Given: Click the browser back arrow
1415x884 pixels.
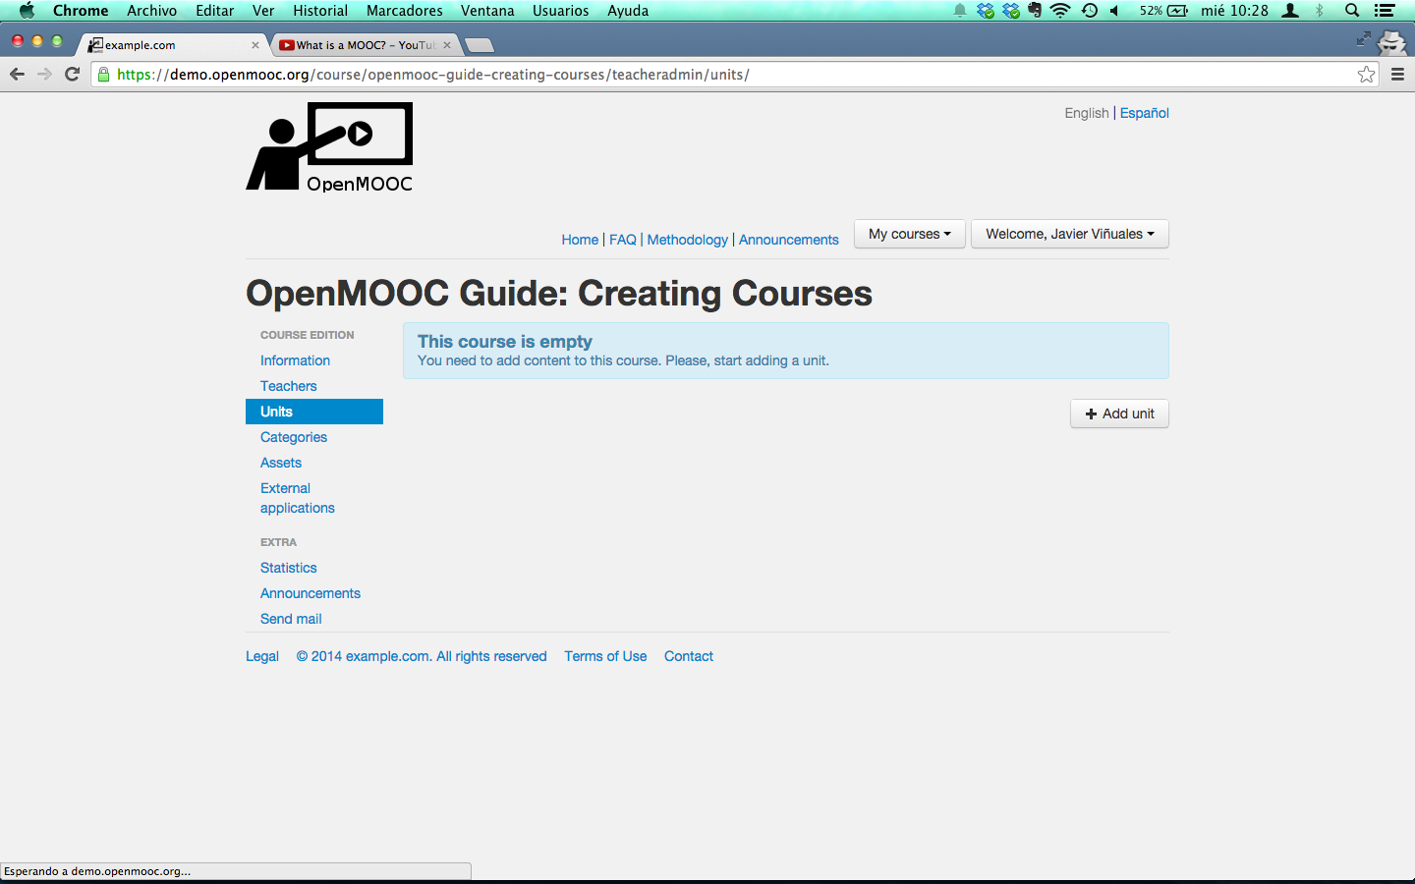Looking at the screenshot, I should pyautogui.click(x=17, y=75).
